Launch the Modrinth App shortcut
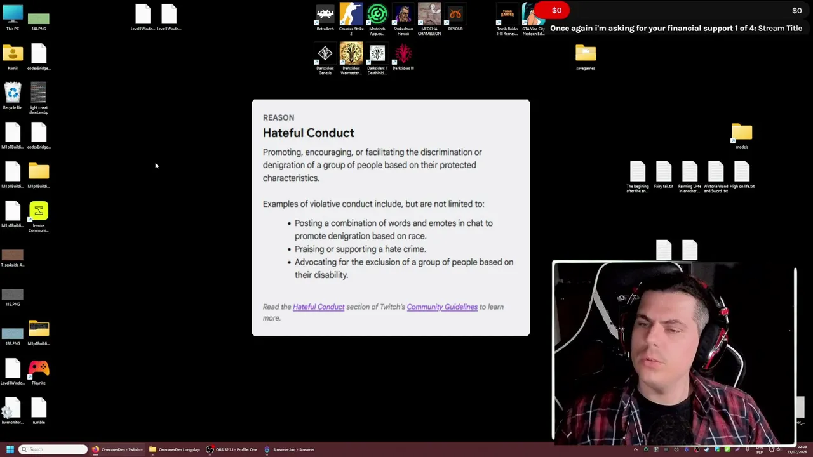Screen dimensions: 813x457 click(377, 19)
